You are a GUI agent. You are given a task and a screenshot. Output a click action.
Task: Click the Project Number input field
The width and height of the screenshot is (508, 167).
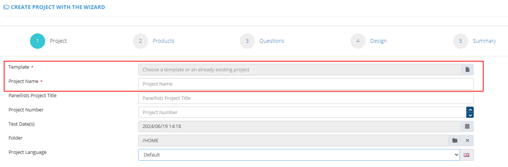point(302,113)
